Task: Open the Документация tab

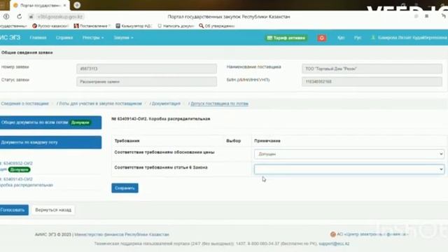Action: coord(166,104)
